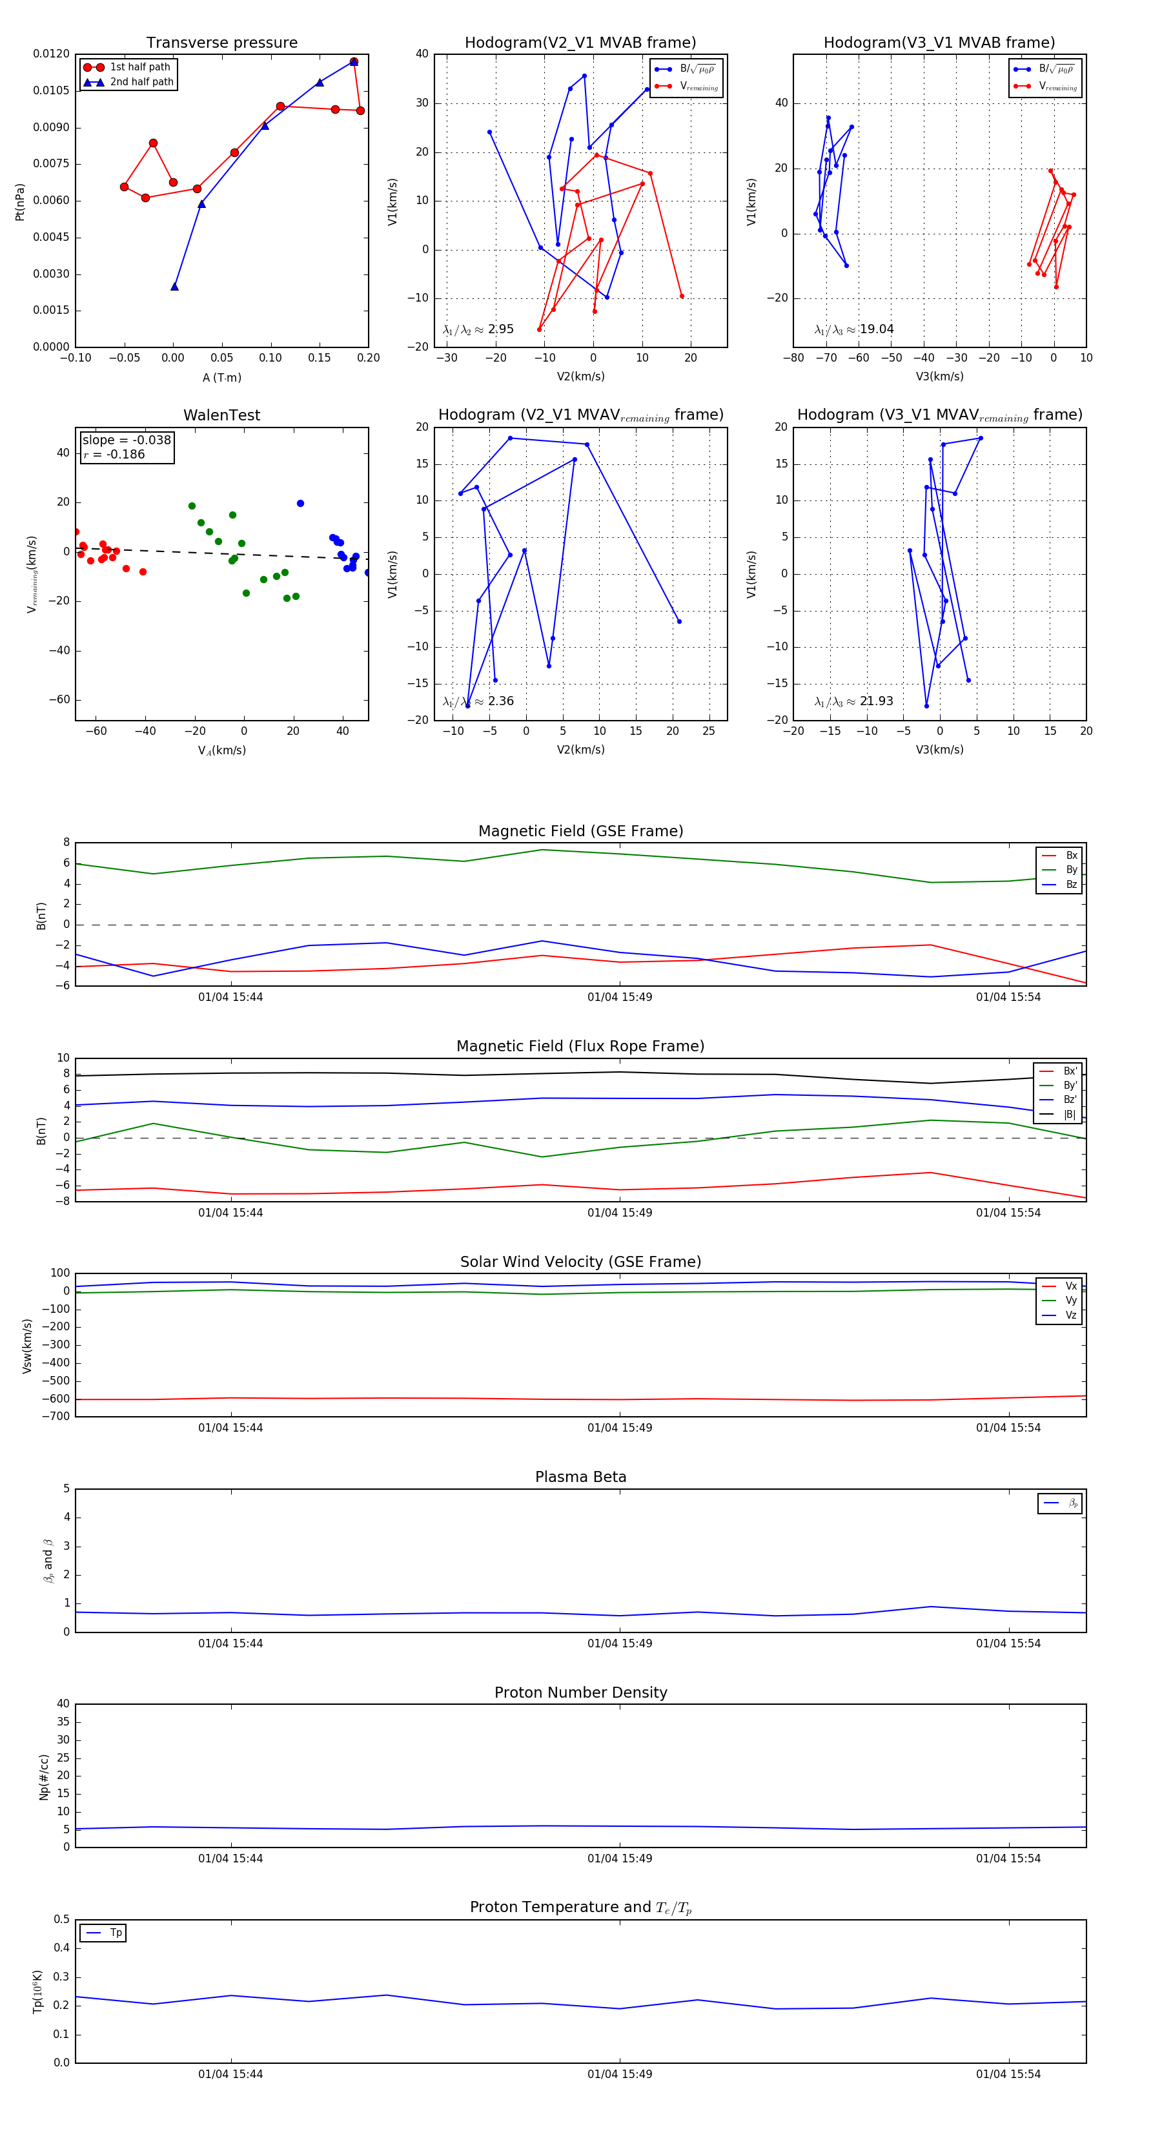Screen dimensions: 1162x2131
Task: Click the 'Transverse pressure' plot title
Action: tap(221, 42)
